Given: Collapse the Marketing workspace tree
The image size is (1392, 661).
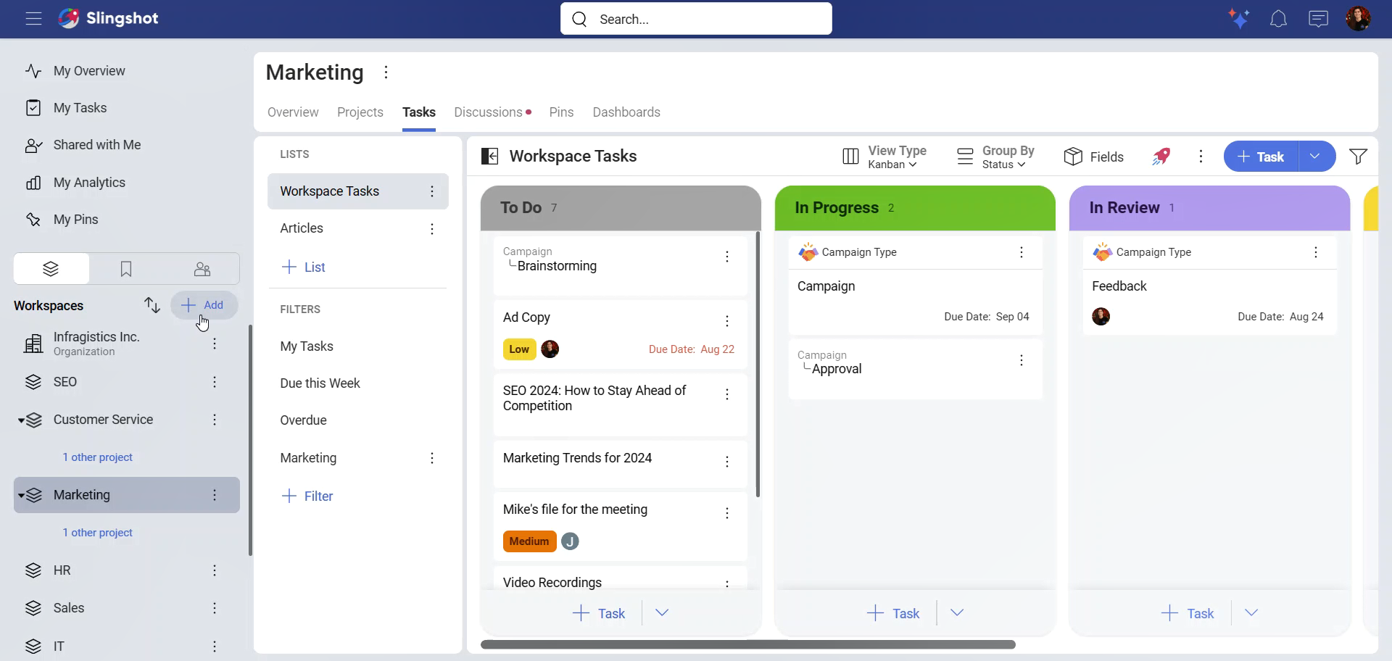Looking at the screenshot, I should click(x=22, y=496).
